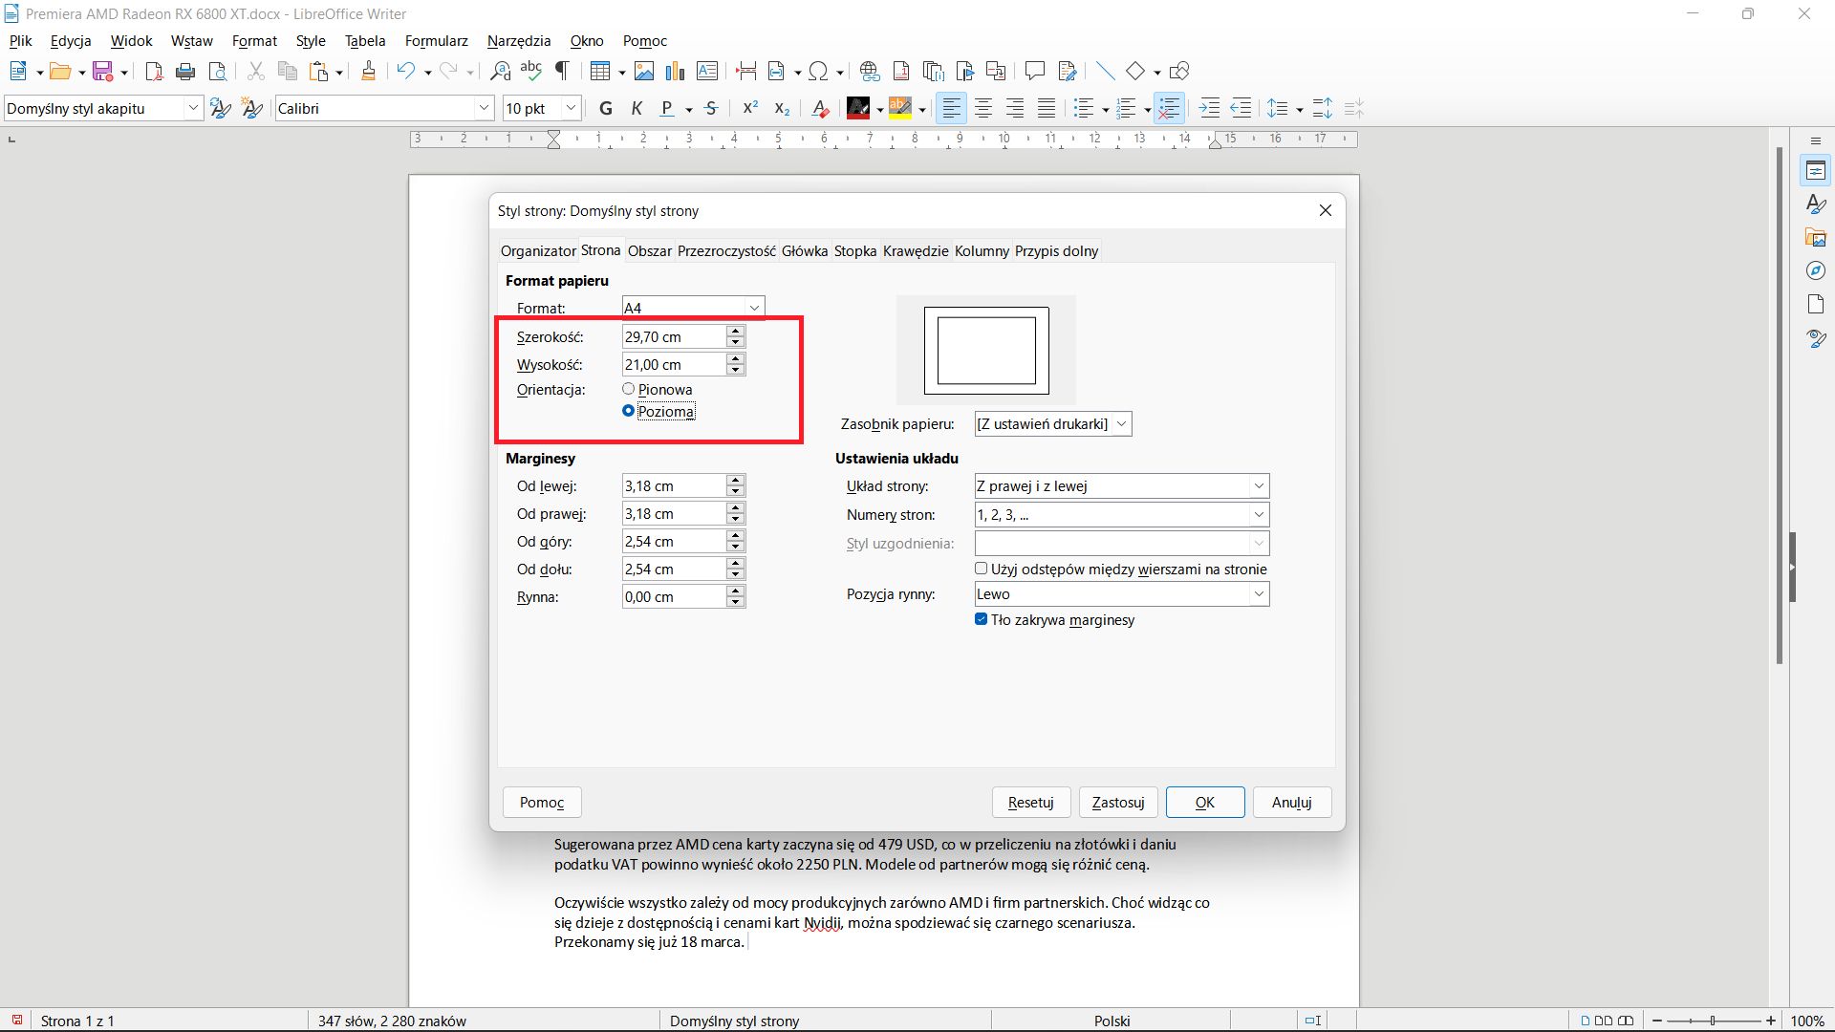Image resolution: width=1835 pixels, height=1032 pixels.
Task: Click Bold G formatting button
Action: (x=606, y=109)
